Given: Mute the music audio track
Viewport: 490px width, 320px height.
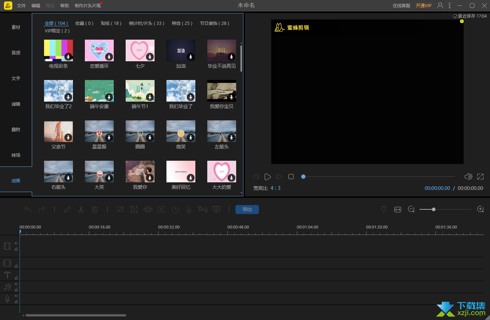Looking at the screenshot, I should [16, 284].
